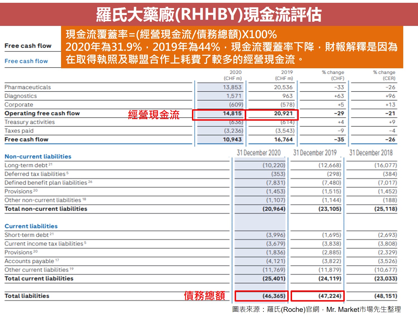Click the Taxes paid row label
Image resolution: width=418 pixels, height=318 pixels.
point(19,131)
